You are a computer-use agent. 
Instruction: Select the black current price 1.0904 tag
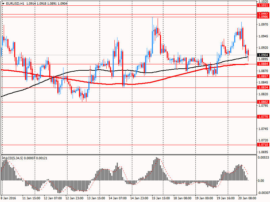point(263,55)
